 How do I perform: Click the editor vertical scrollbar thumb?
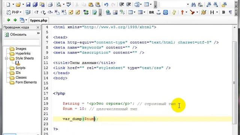[234, 82]
